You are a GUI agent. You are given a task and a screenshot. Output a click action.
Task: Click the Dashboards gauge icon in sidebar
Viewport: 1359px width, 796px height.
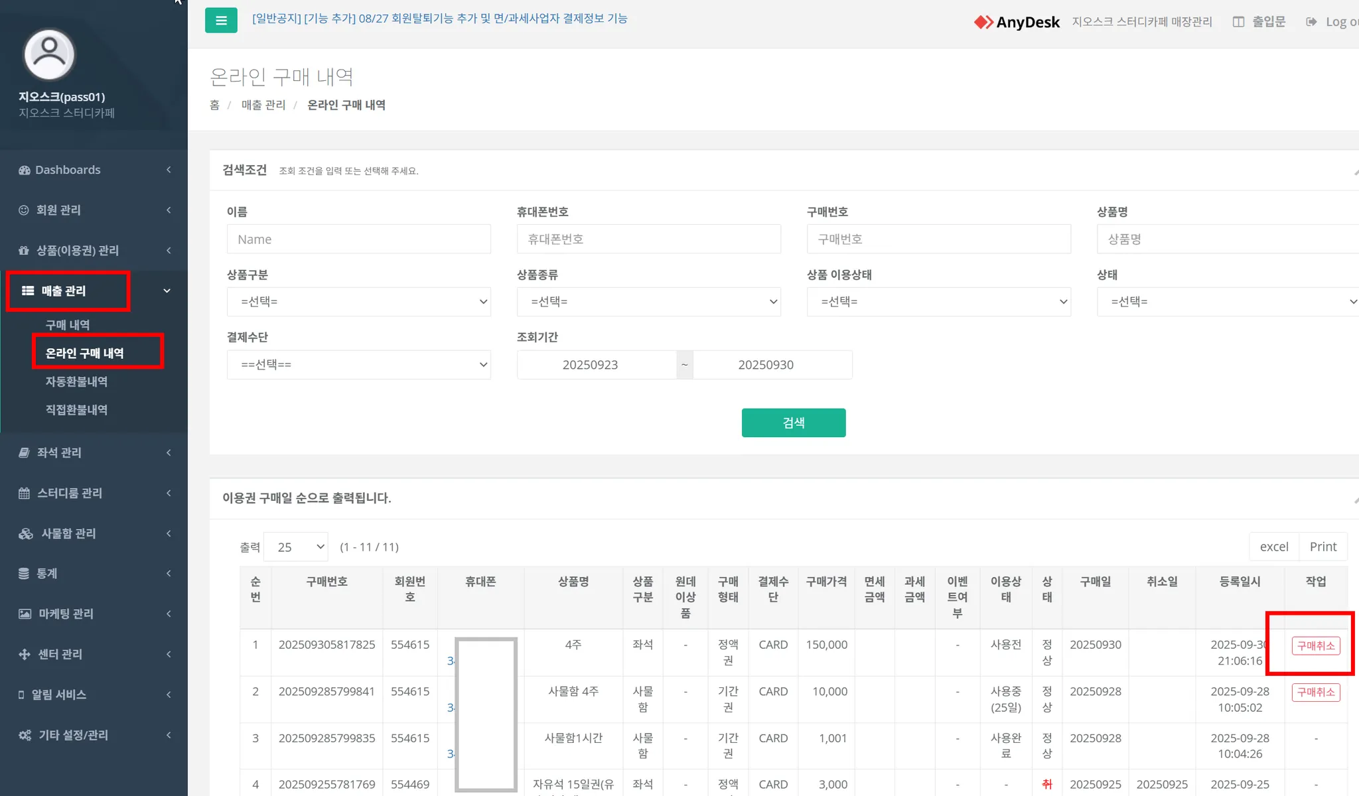pyautogui.click(x=25, y=170)
